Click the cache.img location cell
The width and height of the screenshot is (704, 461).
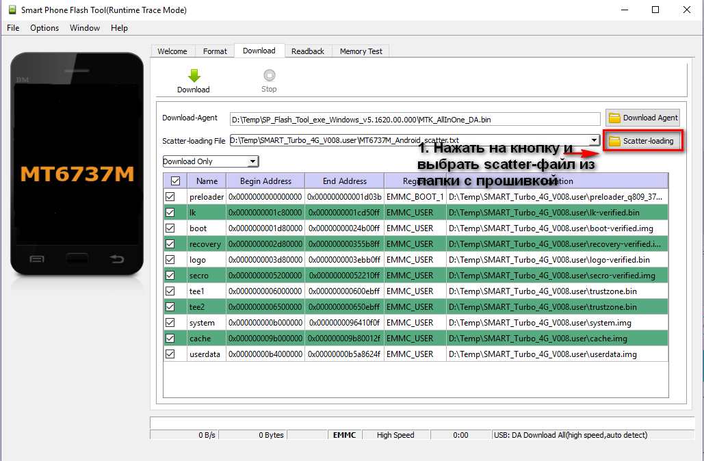(x=557, y=338)
